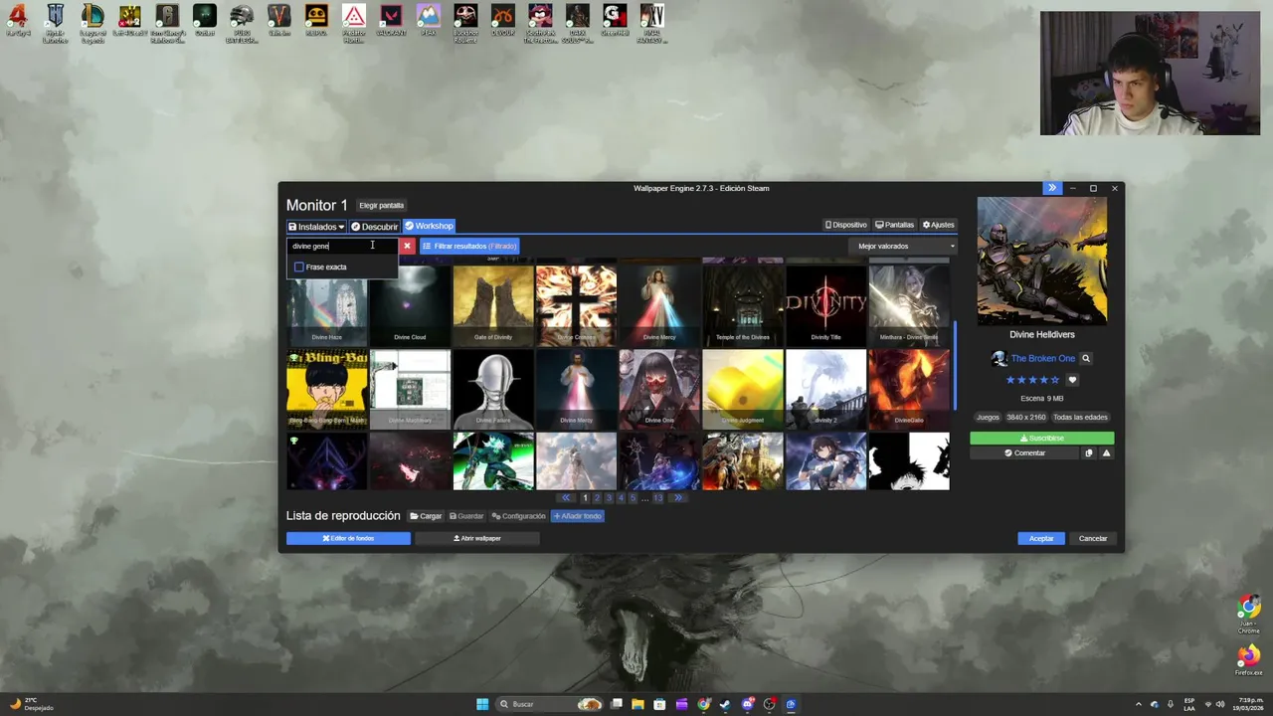Report wallpaper via the warning triangle icon
The image size is (1273, 716).
tap(1106, 453)
